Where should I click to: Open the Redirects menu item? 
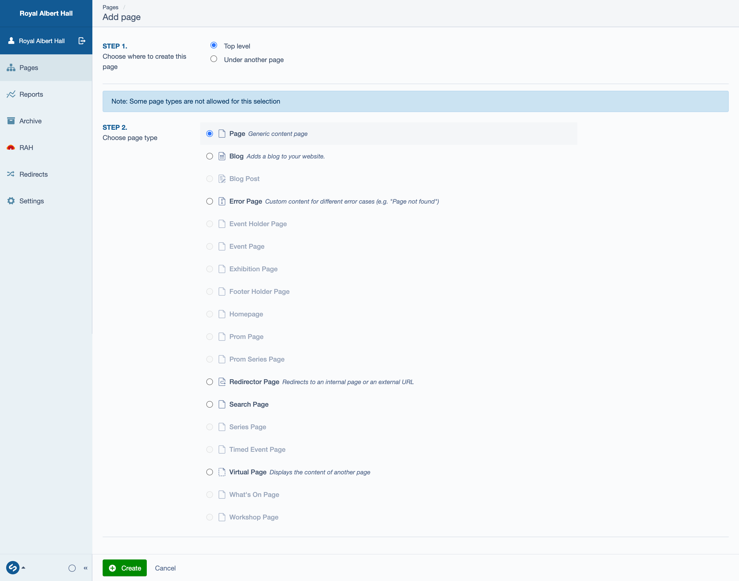click(33, 174)
